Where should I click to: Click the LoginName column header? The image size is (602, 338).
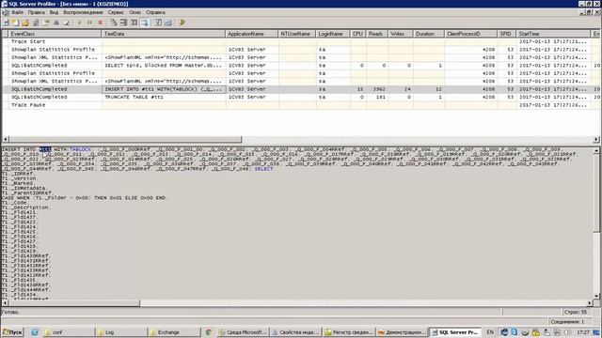pos(333,34)
